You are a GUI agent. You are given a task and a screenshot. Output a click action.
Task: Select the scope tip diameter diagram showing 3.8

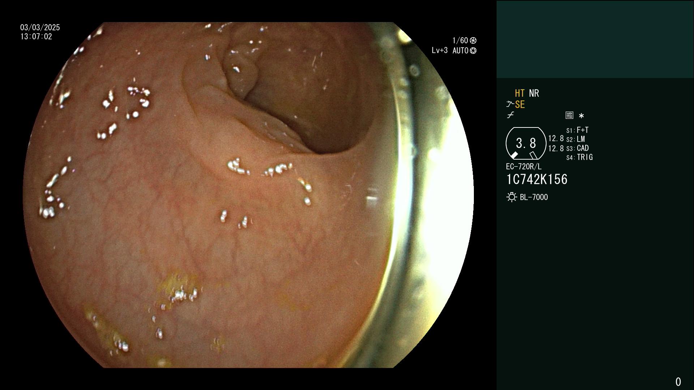click(x=526, y=143)
